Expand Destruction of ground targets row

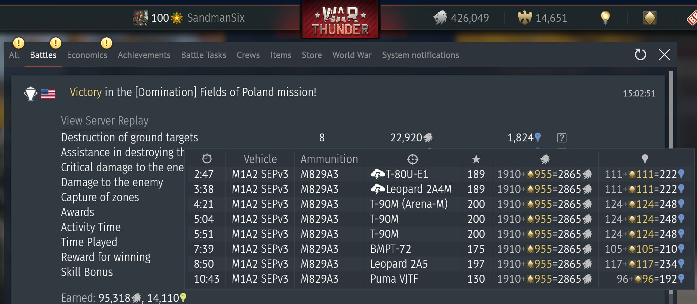(x=314, y=138)
